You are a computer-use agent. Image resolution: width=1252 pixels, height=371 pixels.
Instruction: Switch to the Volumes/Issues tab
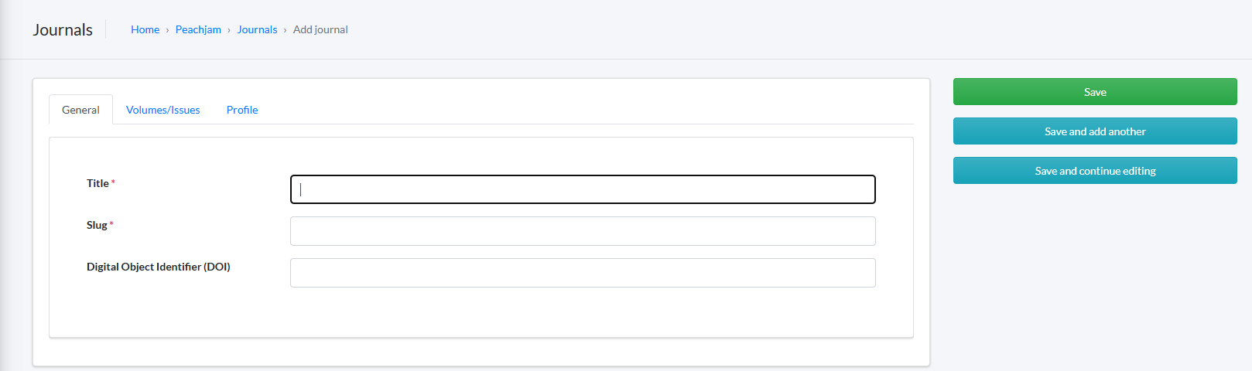tap(162, 110)
